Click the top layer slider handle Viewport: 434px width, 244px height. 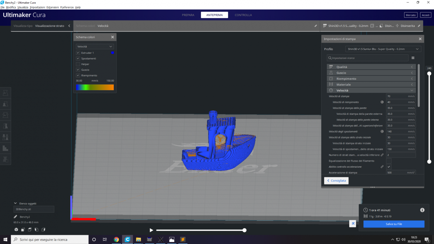(x=429, y=73)
